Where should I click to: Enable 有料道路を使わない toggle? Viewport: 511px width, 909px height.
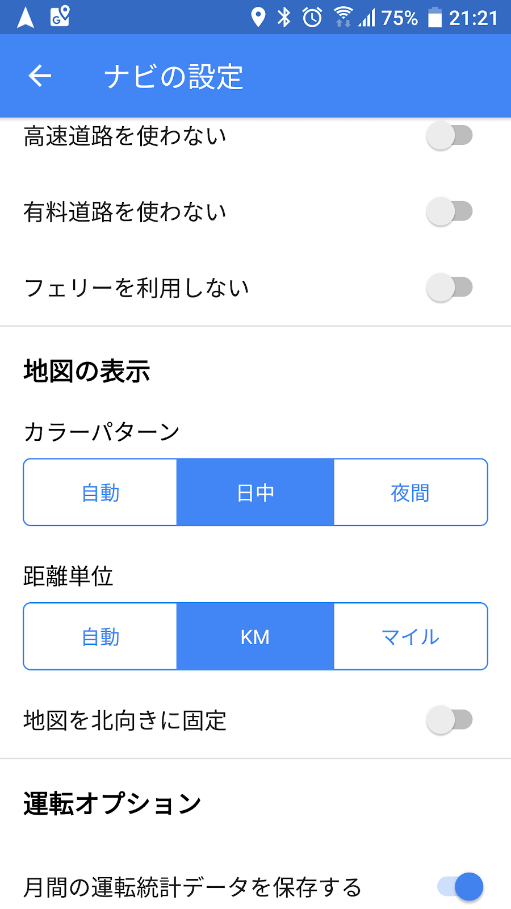[x=450, y=211]
